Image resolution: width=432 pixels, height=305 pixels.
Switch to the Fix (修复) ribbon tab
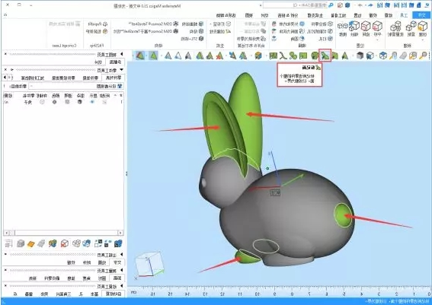389,15
